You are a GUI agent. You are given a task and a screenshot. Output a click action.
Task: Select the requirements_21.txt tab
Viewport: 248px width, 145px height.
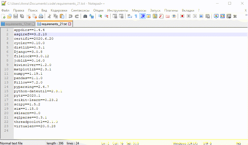coord(54,24)
